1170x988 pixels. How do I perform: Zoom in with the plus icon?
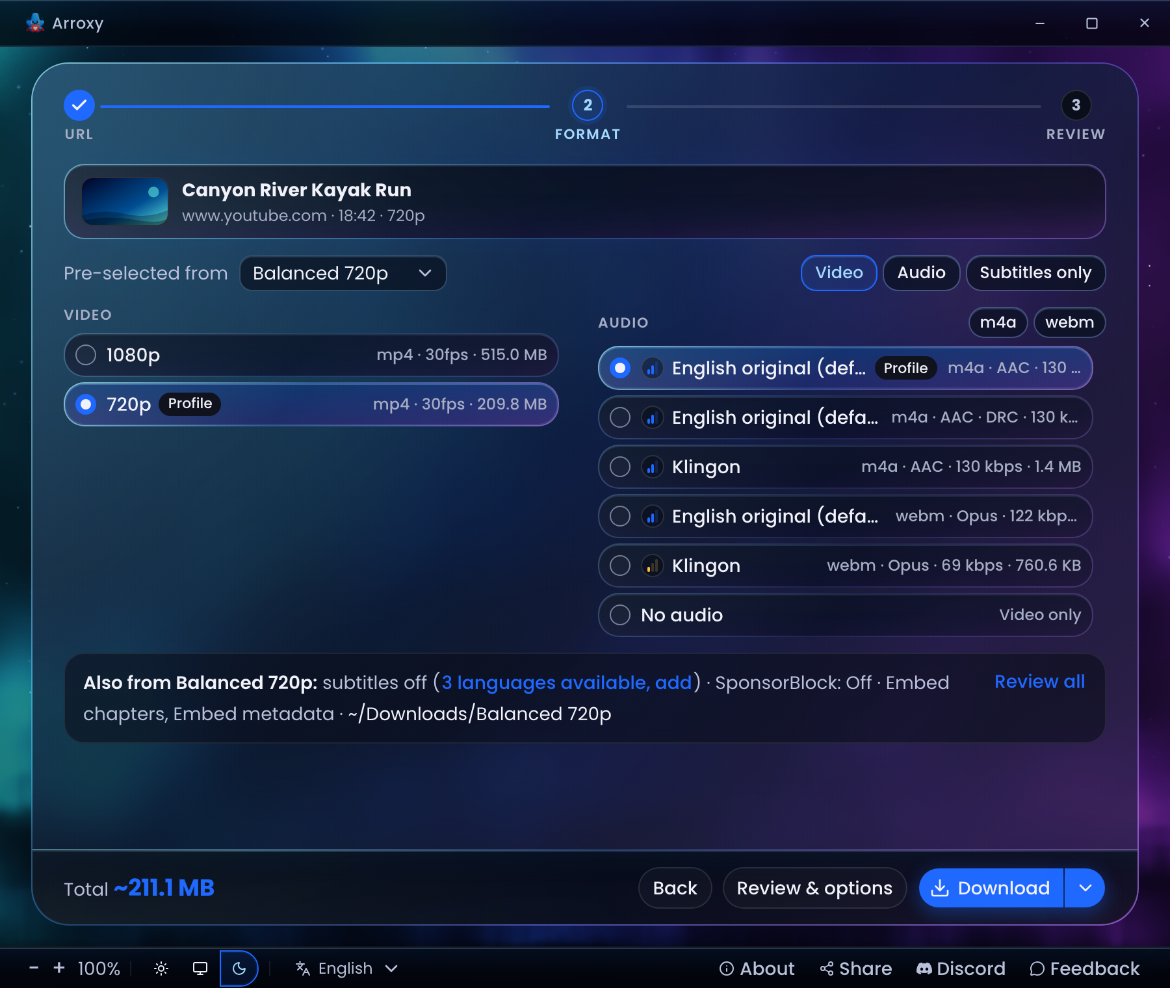(59, 968)
